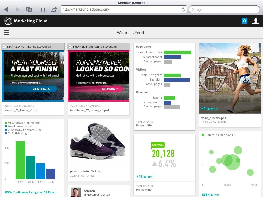Screen dimensions: 263x197
Task: Focus the Google search field
Action: coord(224,9)
